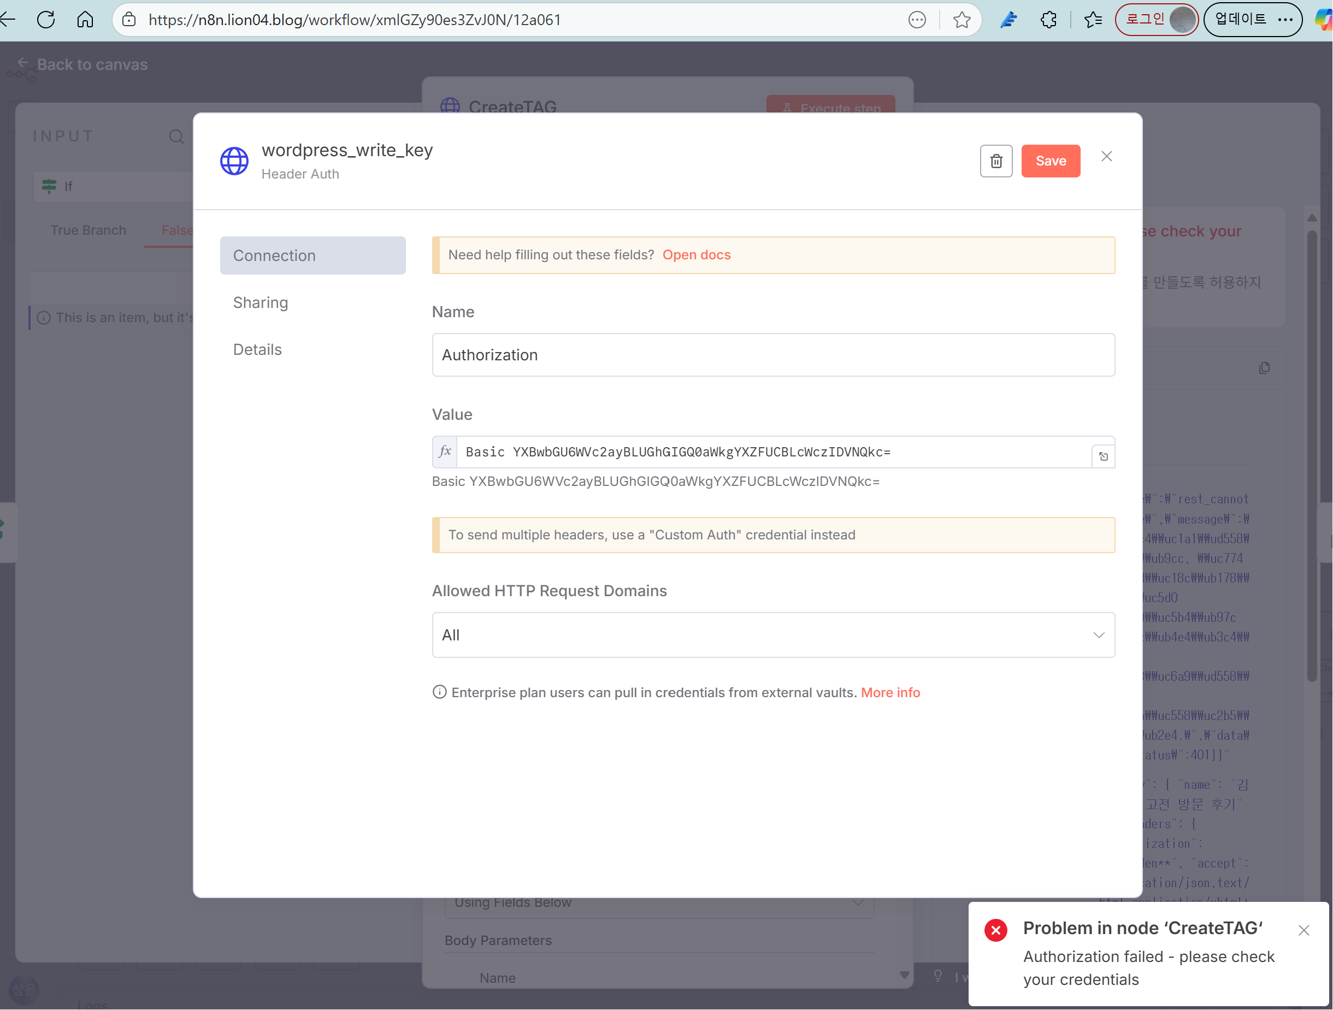
Task: Click the Copilot icon in browser toolbar
Action: 1323,20
